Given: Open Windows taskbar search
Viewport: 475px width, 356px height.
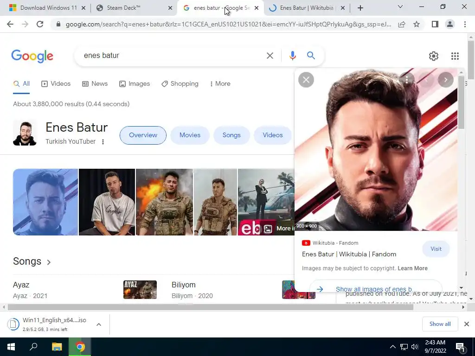Looking at the screenshot, I should coord(33,347).
